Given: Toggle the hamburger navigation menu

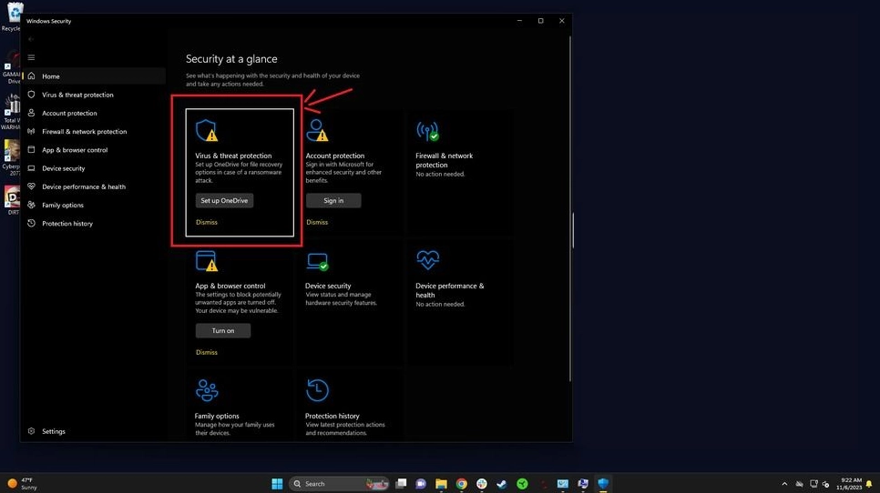Looking at the screenshot, I should point(31,57).
